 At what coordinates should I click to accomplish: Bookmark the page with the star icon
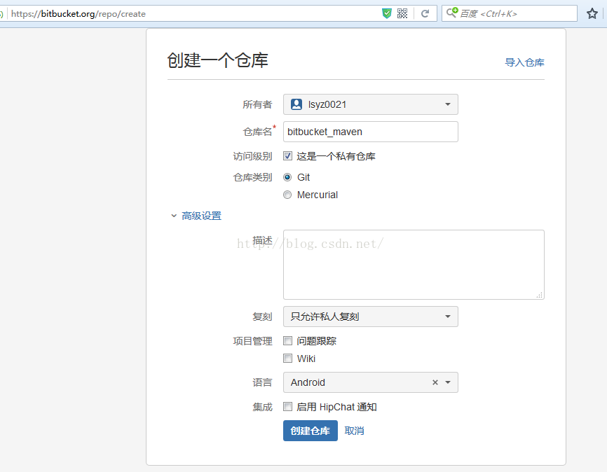(592, 14)
